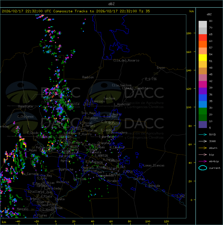223x225 pixels.
Task: Pick the dark green swatch between 20 and 10
Action: pyautogui.click(x=203, y=118)
